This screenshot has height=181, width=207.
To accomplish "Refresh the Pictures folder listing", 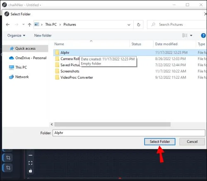I will tap(139, 25).
